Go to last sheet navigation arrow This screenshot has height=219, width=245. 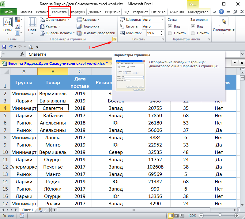tap(16, 210)
